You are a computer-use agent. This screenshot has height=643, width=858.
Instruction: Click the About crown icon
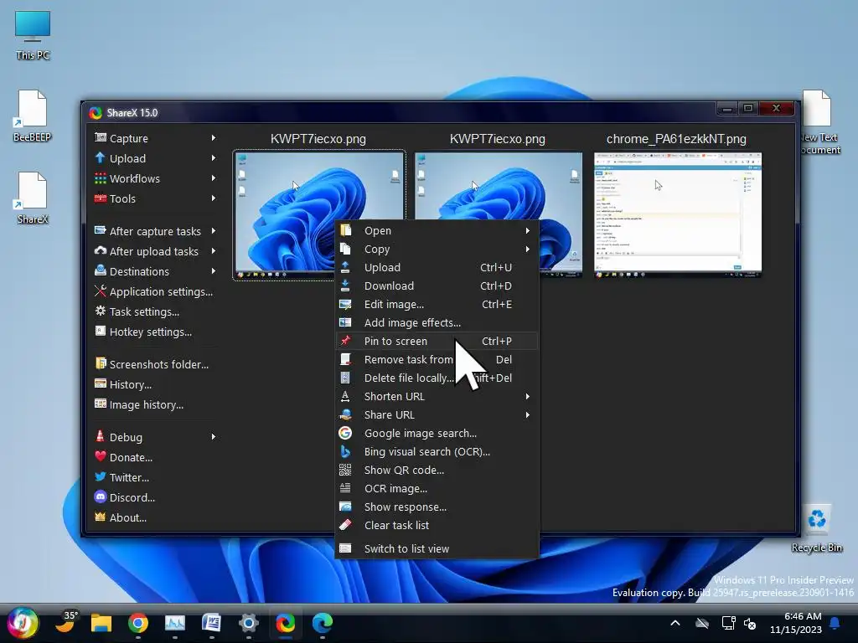pos(101,517)
